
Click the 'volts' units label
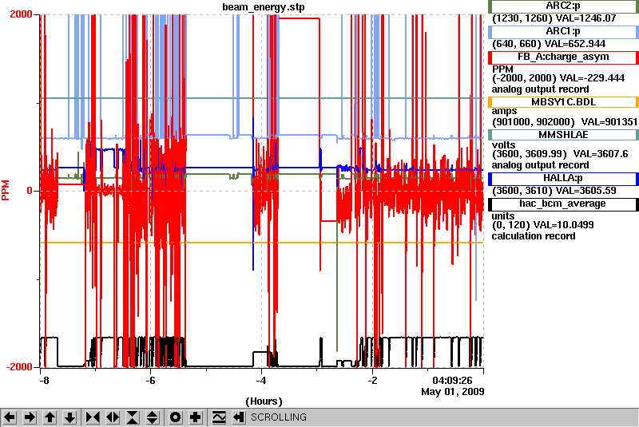pyautogui.click(x=504, y=145)
